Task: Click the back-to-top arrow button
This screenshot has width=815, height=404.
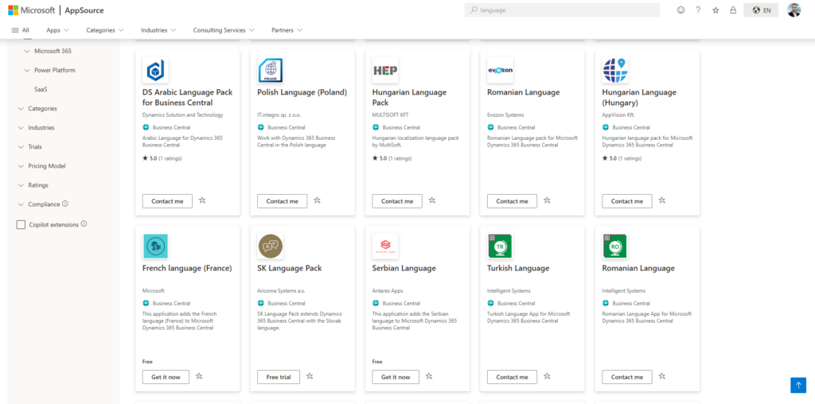Action: point(797,385)
